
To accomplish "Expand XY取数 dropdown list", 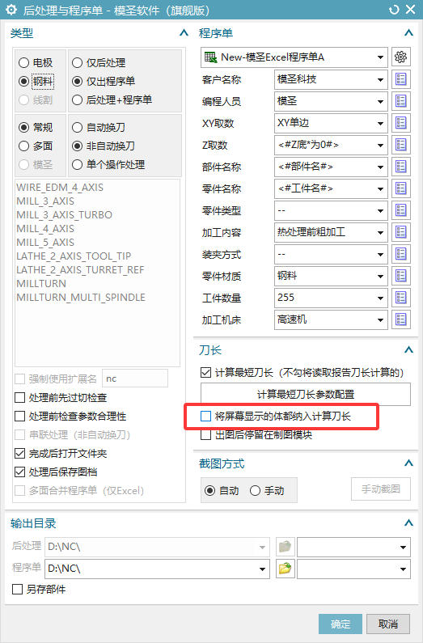I will click(x=380, y=123).
